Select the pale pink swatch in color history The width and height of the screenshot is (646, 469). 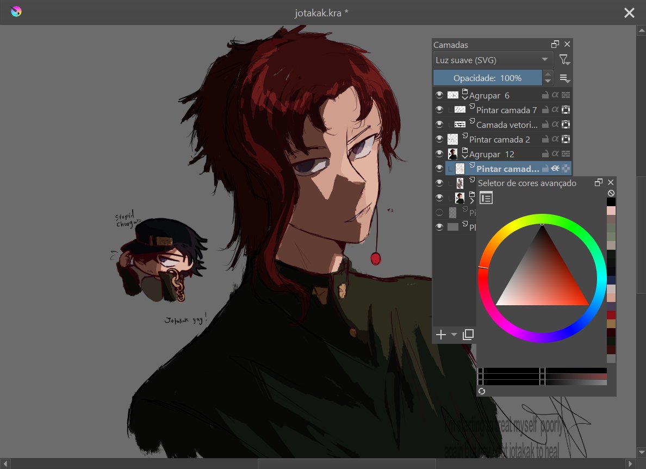pos(611,211)
